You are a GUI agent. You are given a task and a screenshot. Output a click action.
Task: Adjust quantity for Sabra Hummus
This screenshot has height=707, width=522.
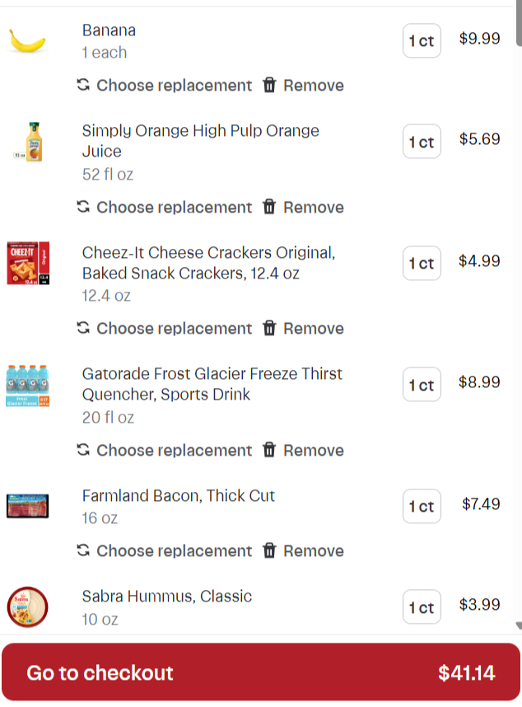pyautogui.click(x=422, y=606)
